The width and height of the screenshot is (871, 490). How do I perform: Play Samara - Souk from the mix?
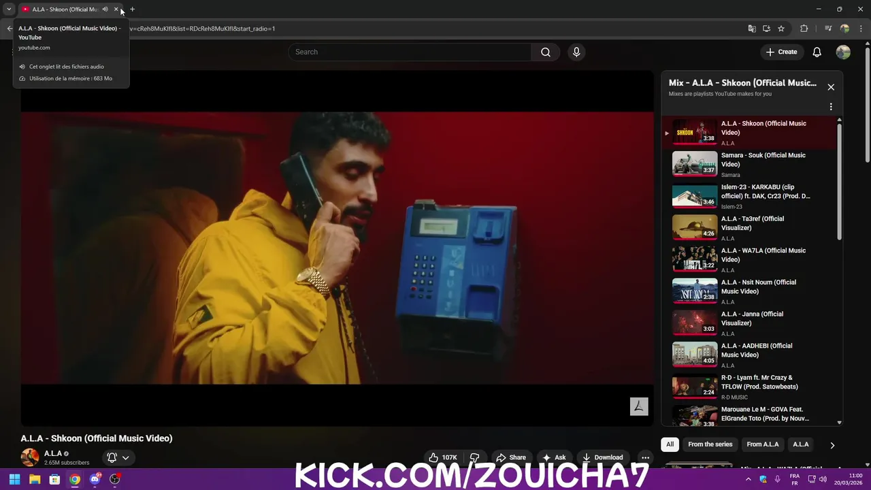(749, 164)
